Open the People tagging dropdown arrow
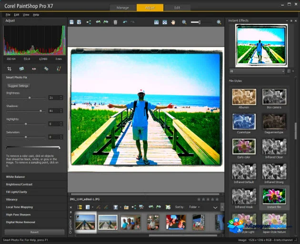Viewport: 300px width, 244px height. [120, 207]
